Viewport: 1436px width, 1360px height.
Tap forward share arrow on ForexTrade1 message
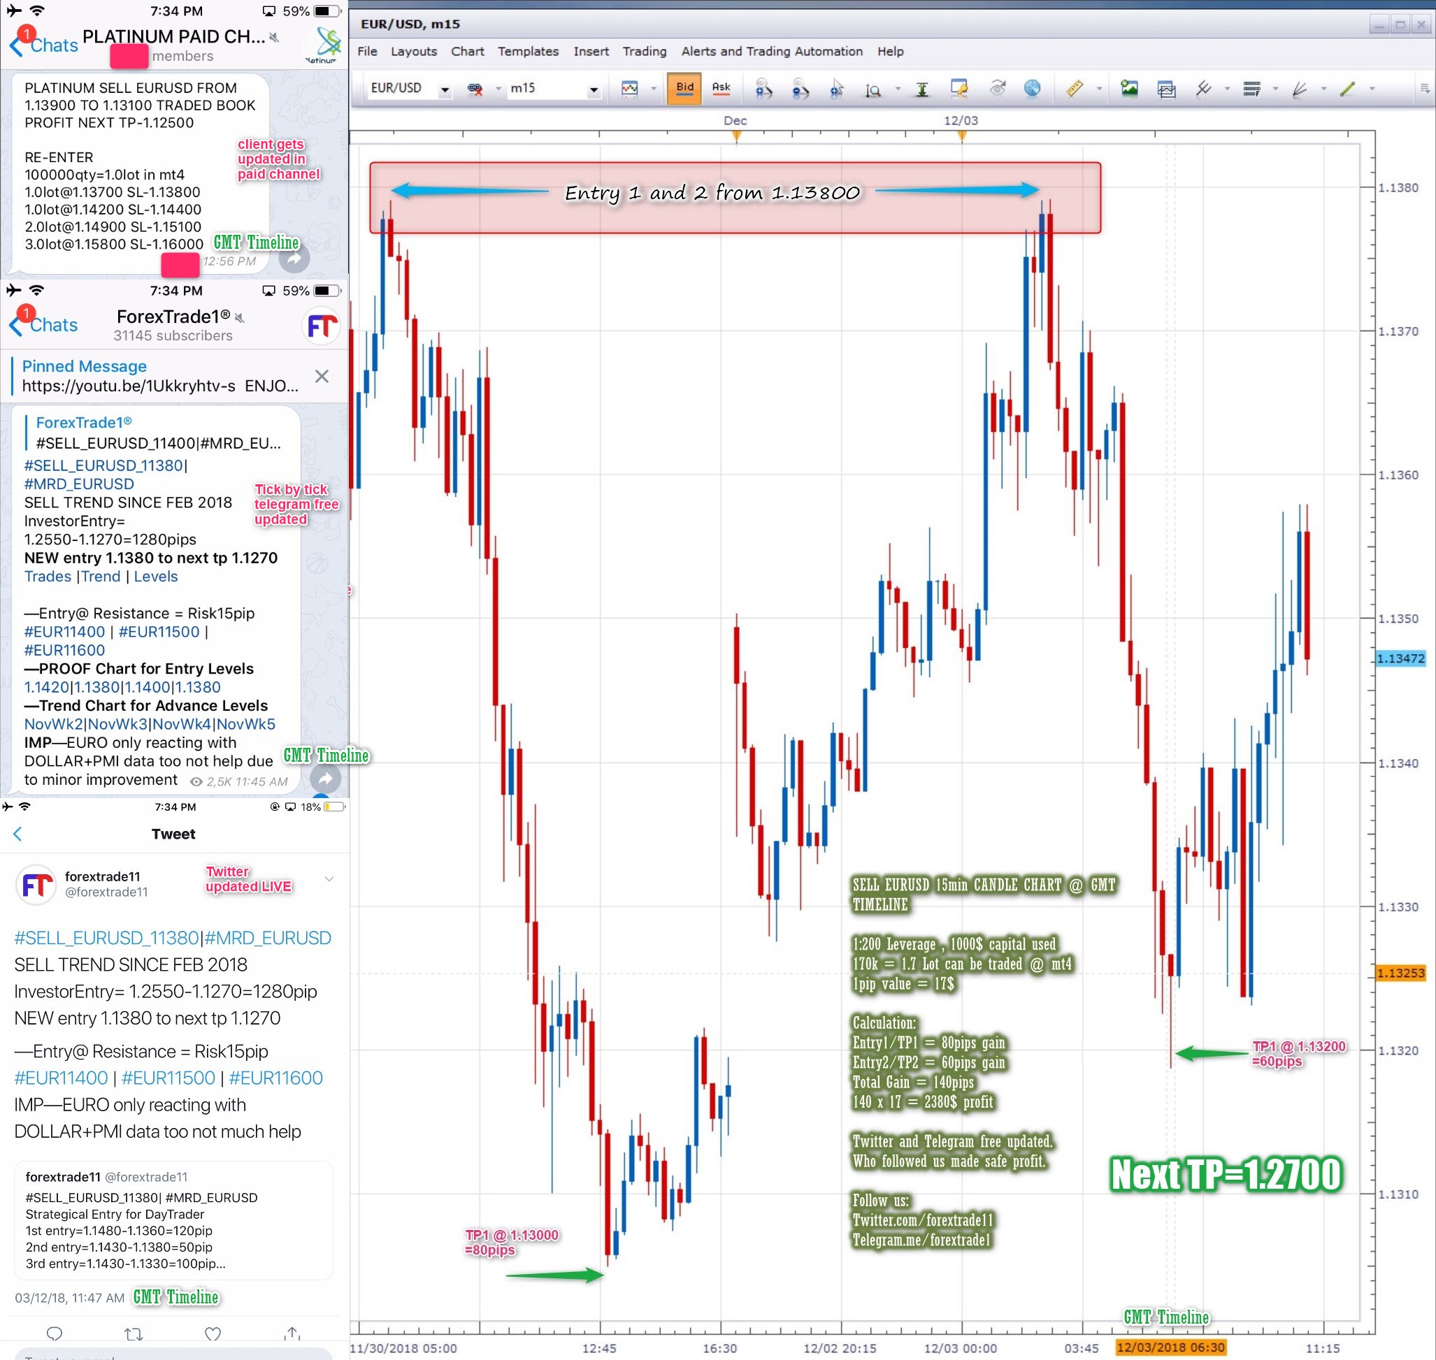[326, 779]
